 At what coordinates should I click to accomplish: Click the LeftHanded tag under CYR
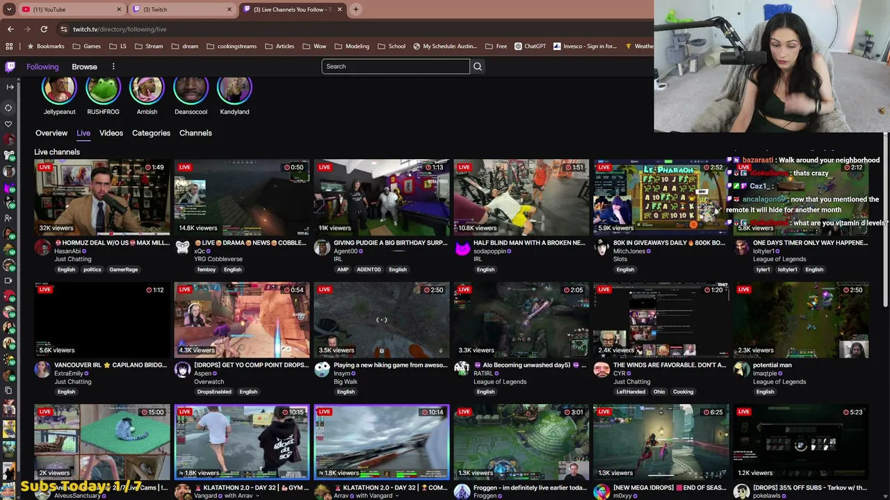[x=631, y=392]
